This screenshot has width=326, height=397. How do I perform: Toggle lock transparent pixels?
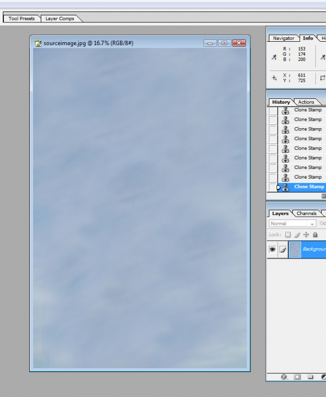(288, 235)
